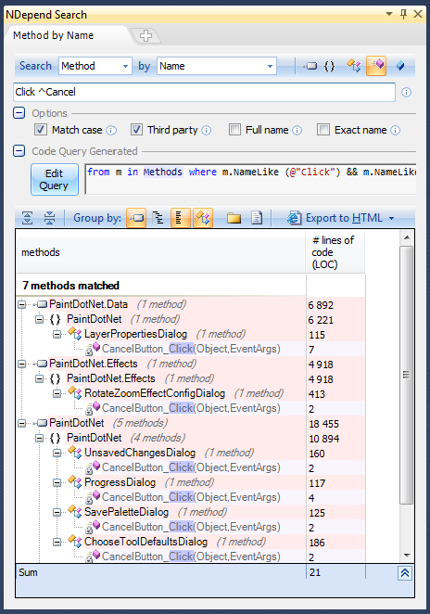
Task: Click the search text field containing Click ^Cancel
Action: coord(204,92)
